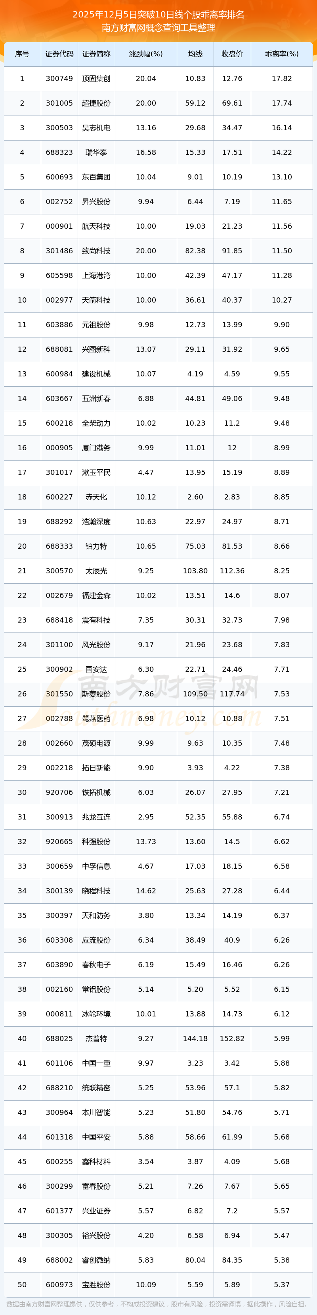Select stock name 福建金森
Screen dimensions: 317x1315
pos(96,595)
